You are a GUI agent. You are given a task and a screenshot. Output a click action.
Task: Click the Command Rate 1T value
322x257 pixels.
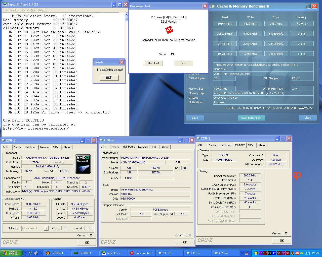pos(250,207)
